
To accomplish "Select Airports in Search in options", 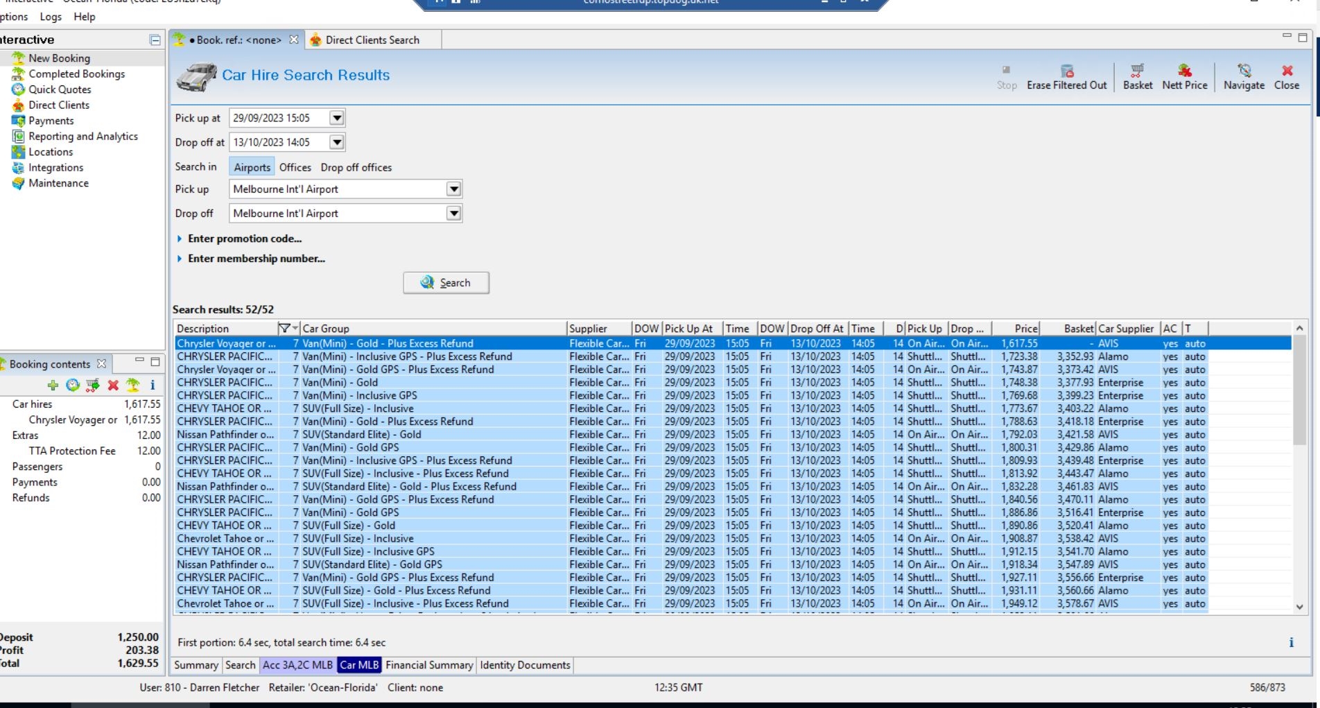I will coord(252,167).
